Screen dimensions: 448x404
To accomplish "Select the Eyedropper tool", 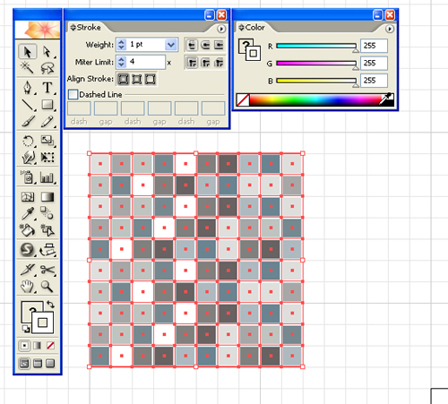I will click(x=28, y=213).
